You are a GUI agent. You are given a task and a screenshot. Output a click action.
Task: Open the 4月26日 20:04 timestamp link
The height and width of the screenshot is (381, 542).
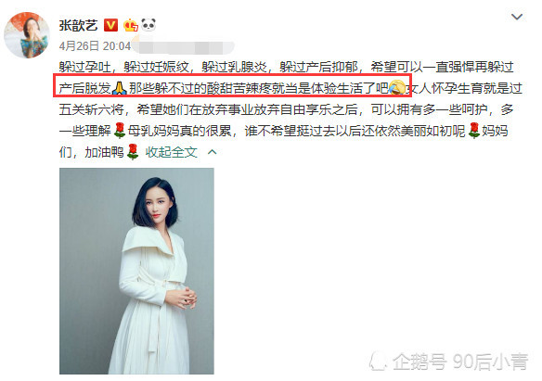(95, 46)
